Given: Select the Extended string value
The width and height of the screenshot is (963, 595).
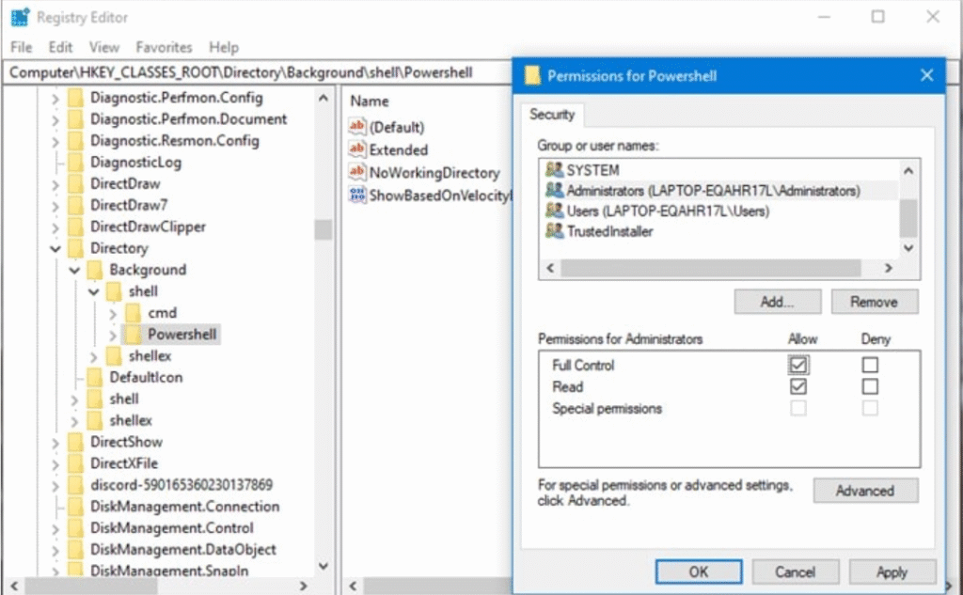Looking at the screenshot, I should click(398, 149).
